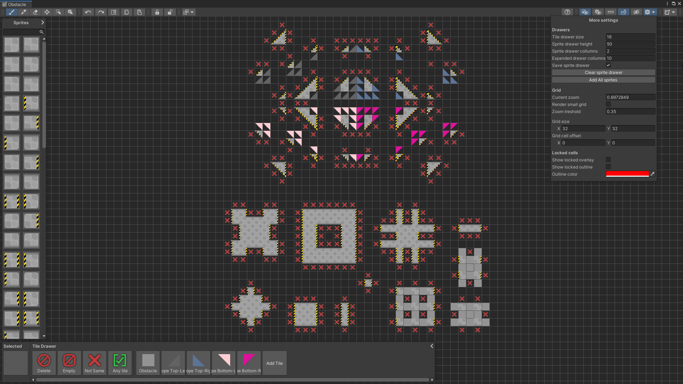This screenshot has height=384, width=683.
Task: Open the export arrow dropdown
Action: 669,12
